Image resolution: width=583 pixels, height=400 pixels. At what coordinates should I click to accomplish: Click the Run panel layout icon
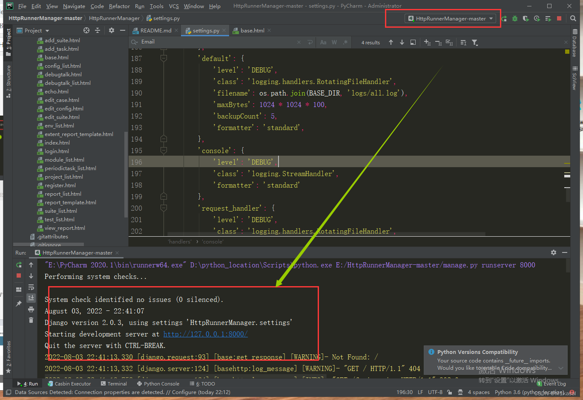[x=19, y=290]
